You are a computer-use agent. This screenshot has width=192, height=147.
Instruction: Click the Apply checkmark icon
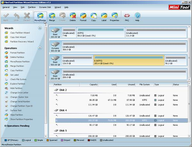[6, 16]
